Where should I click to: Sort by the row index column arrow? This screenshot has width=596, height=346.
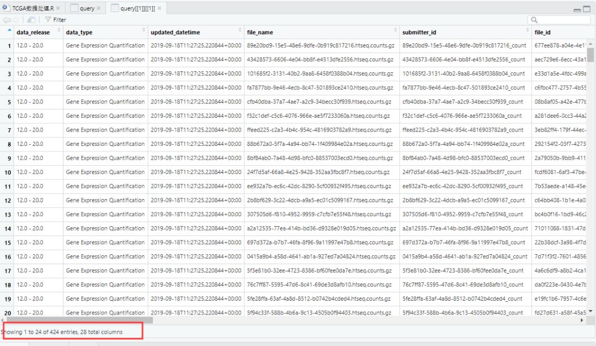point(9,30)
